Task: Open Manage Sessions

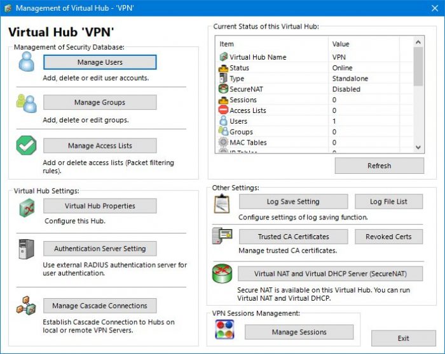Action: [299, 332]
